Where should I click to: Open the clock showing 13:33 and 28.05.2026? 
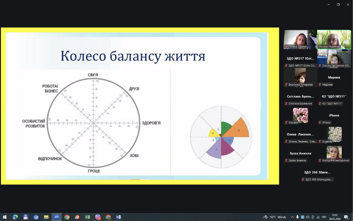pos(334,217)
